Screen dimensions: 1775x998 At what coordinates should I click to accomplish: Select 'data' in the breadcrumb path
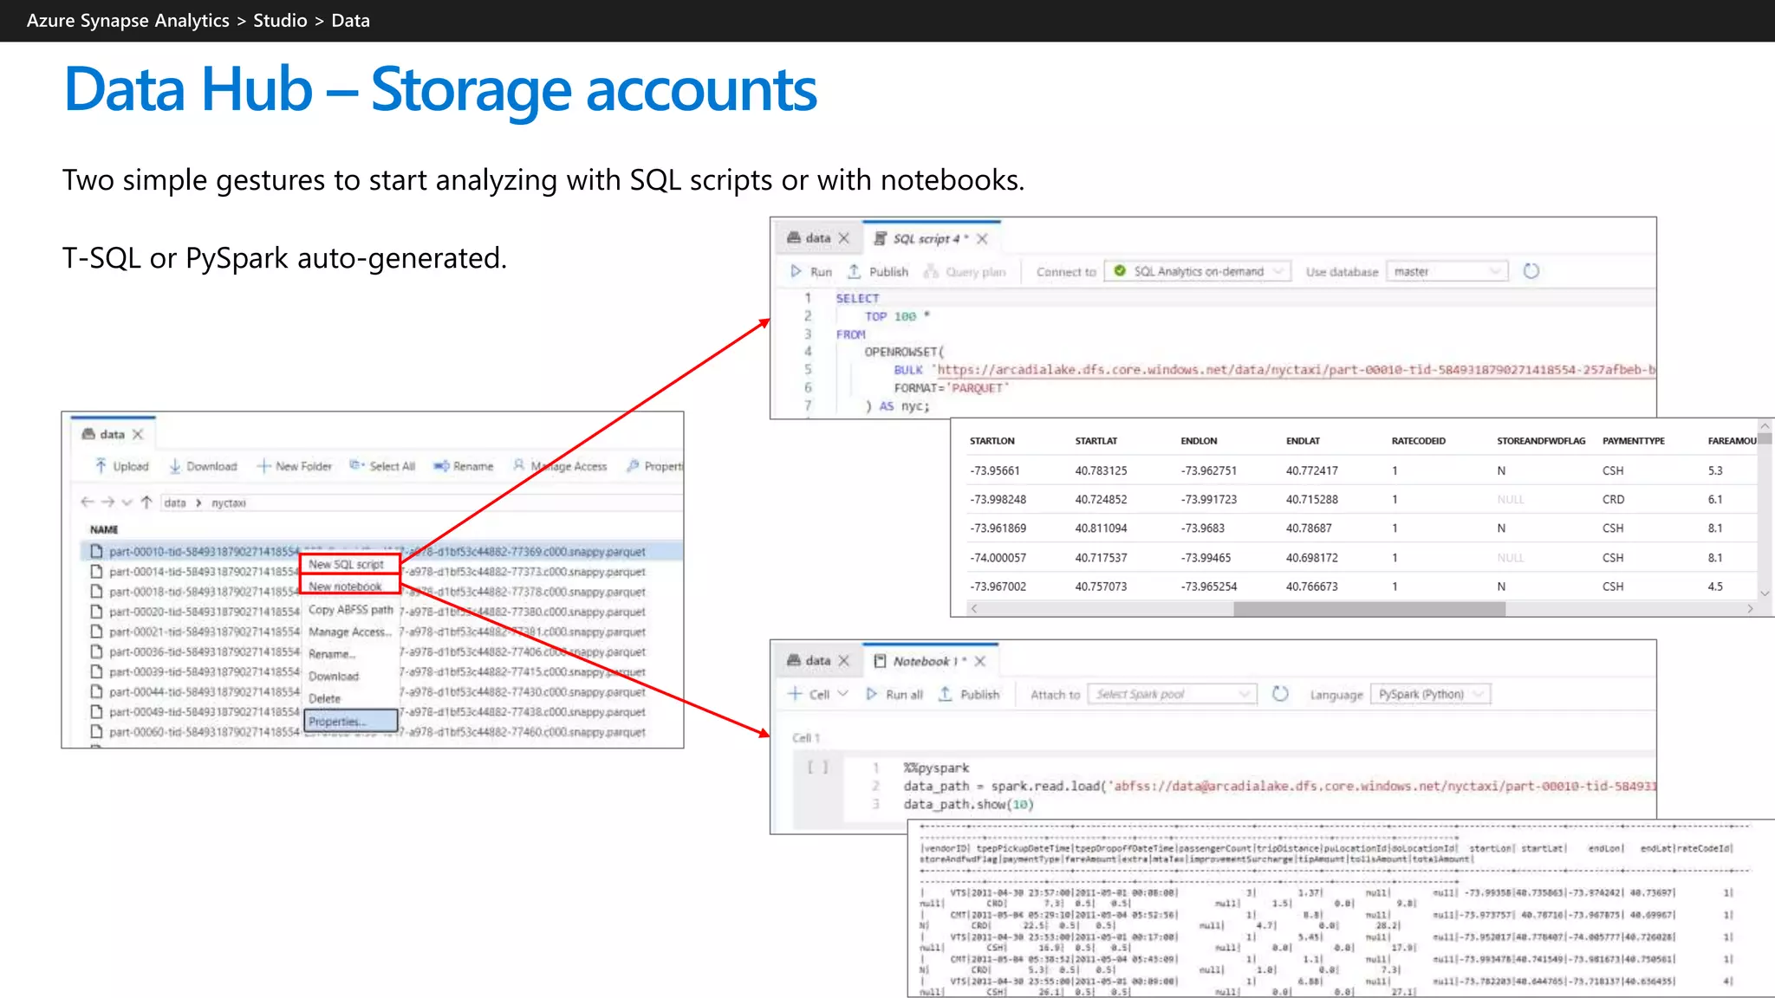175,502
